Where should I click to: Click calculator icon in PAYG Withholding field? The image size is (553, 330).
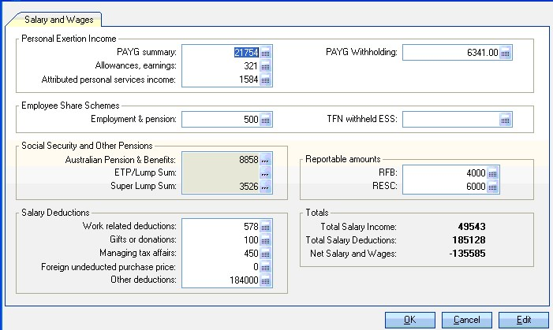coord(506,53)
